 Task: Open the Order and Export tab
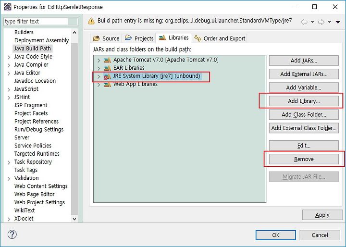pyautogui.click(x=220, y=38)
